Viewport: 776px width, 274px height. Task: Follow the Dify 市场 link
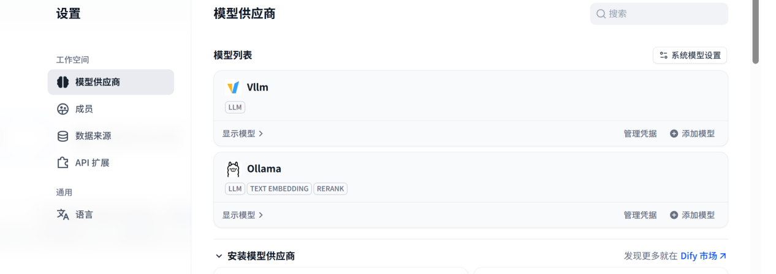click(704, 256)
